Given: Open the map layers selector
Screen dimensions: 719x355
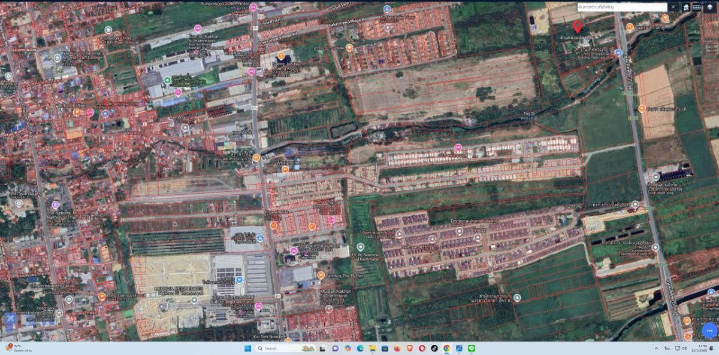Looking at the screenshot, I should pos(709,7).
